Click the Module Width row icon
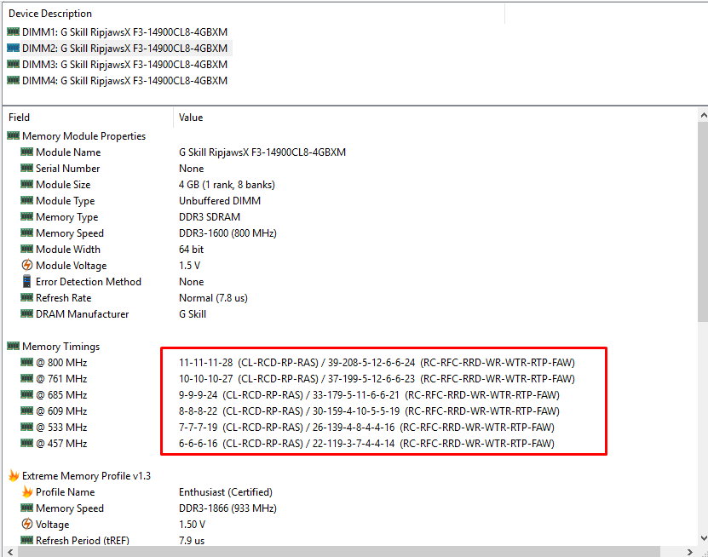Screen dimensions: 708x557 pyautogui.click(x=26, y=249)
